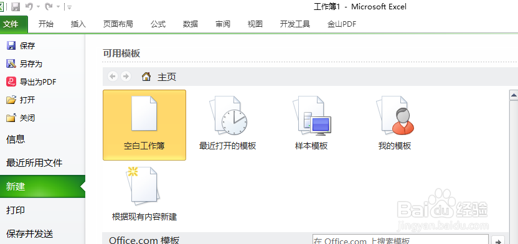Click the Save icon in quick access toolbar
The image size is (518, 244).
coord(16,6)
